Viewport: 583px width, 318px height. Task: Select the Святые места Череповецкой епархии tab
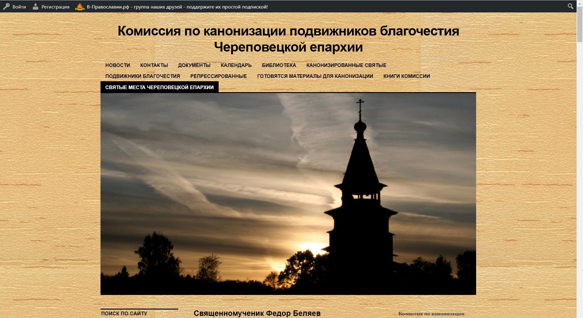pos(159,87)
